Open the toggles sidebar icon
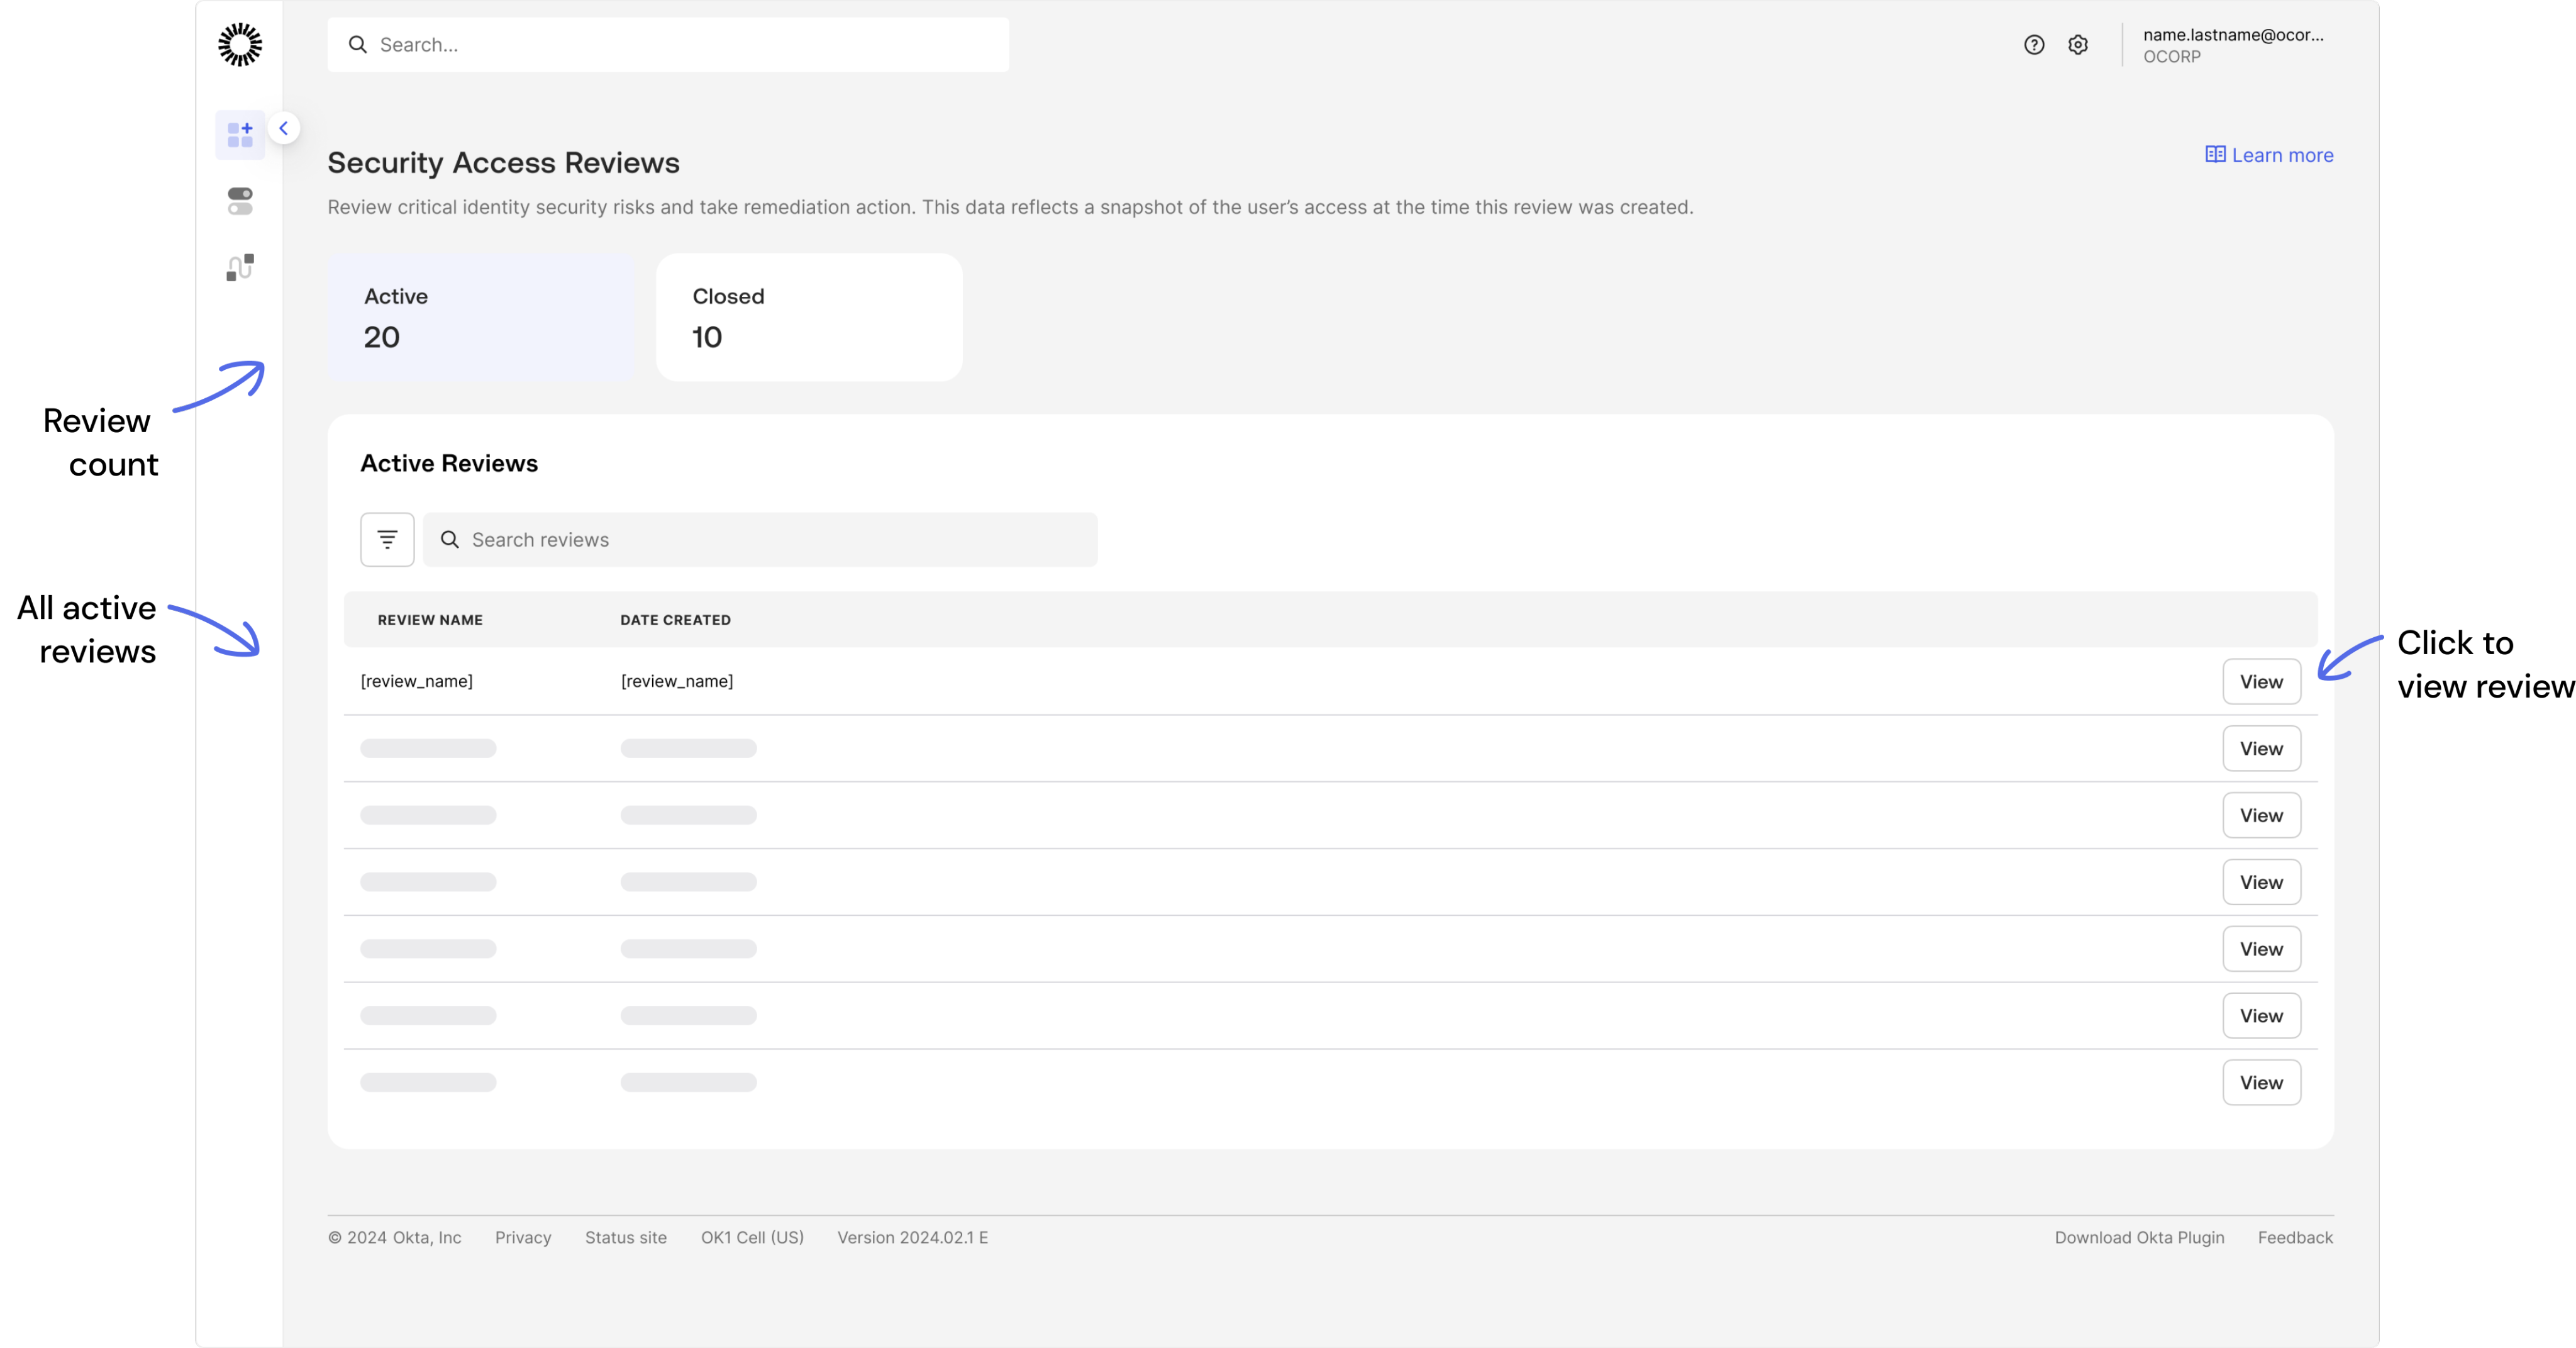Image resolution: width=2576 pixels, height=1348 pixels. point(240,201)
